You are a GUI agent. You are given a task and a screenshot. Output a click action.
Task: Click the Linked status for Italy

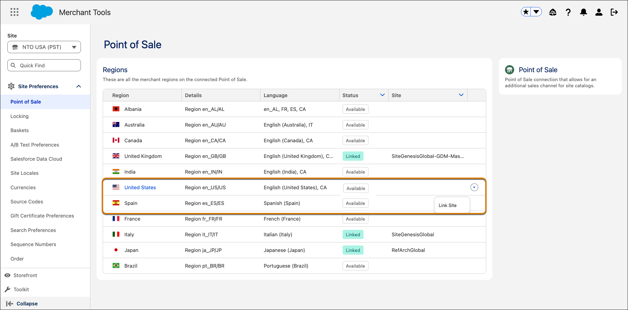click(x=353, y=234)
